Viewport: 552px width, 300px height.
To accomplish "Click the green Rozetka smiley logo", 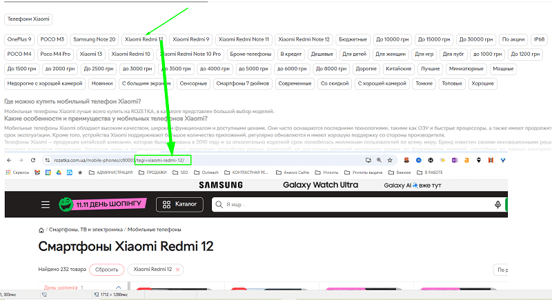I will pyautogui.click(x=66, y=205).
